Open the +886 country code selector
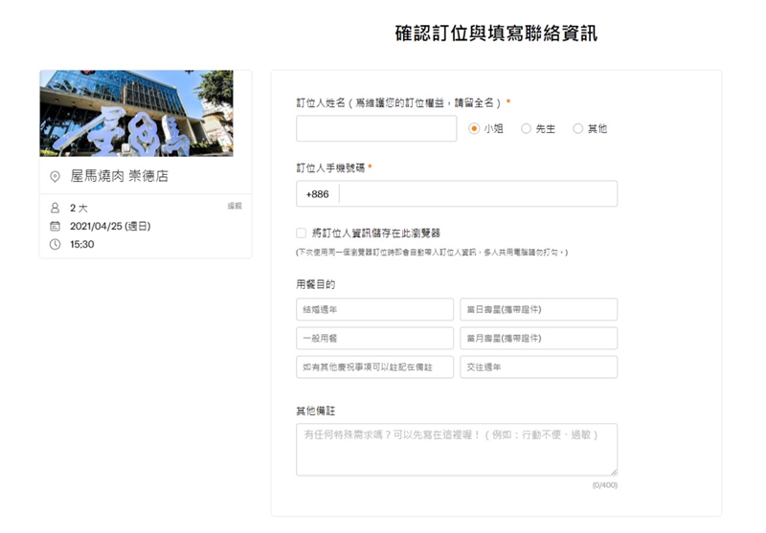The image size is (766, 533). point(318,193)
